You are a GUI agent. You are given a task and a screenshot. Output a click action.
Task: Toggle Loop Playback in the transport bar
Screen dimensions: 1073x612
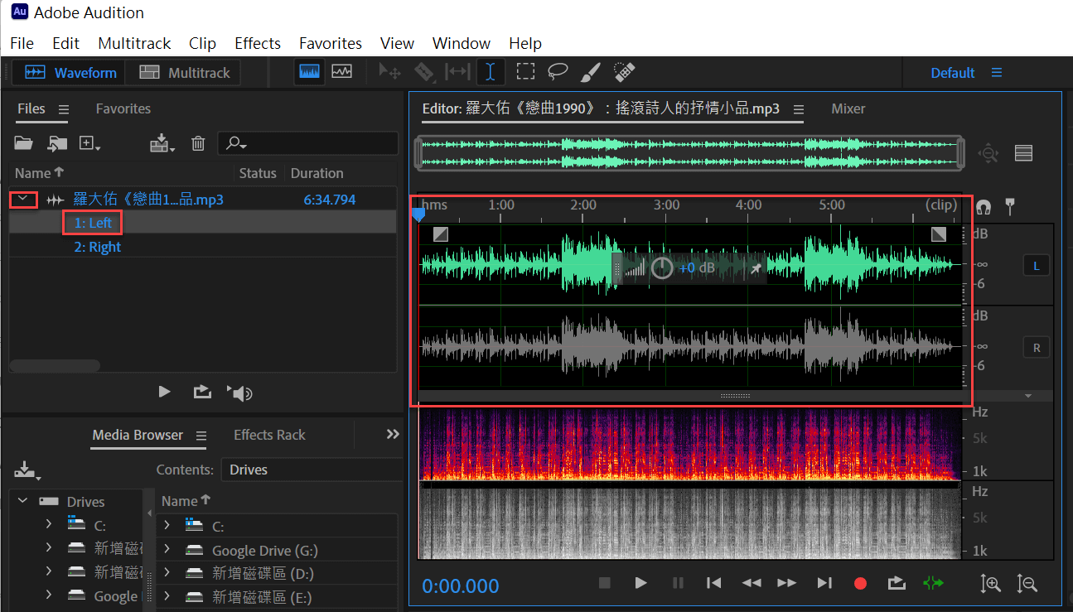[x=897, y=583]
